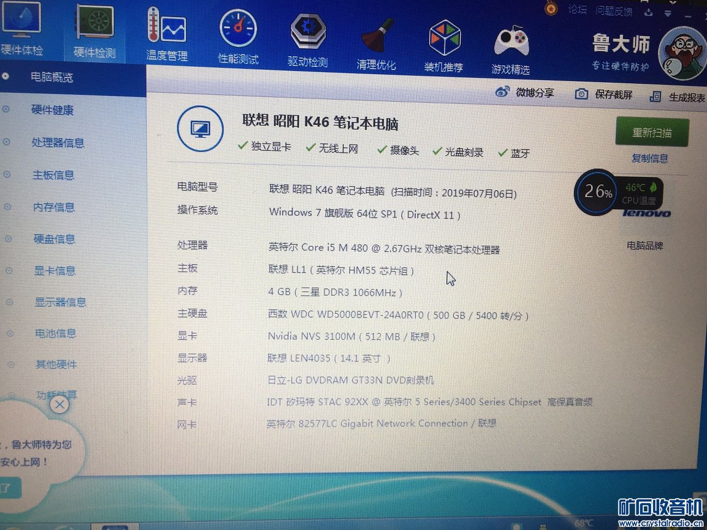Click the CPU温度 leaf temperature widget
Image resolution: width=707 pixels, height=530 pixels.
(x=641, y=193)
